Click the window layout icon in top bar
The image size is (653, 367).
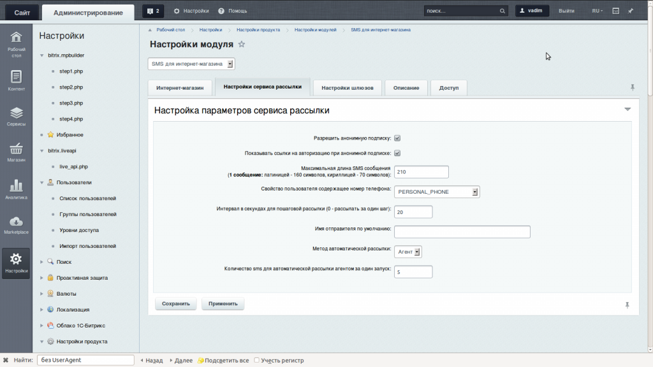click(615, 11)
